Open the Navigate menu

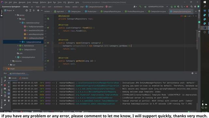tap(22, 2)
